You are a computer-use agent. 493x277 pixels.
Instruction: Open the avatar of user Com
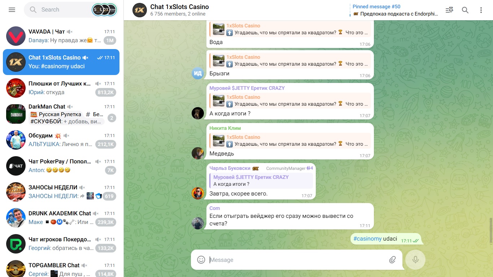[x=198, y=223]
